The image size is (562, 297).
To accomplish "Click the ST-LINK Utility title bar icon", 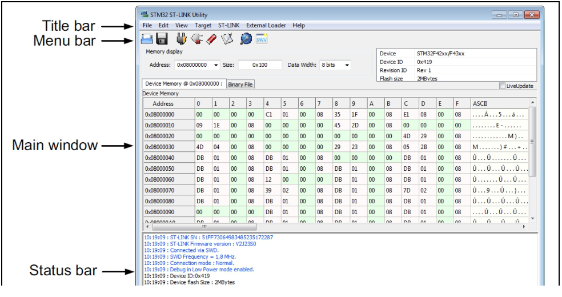I will click(144, 15).
